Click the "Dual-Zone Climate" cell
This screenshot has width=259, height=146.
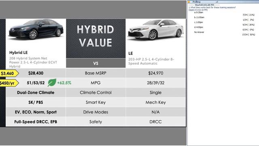36,92
